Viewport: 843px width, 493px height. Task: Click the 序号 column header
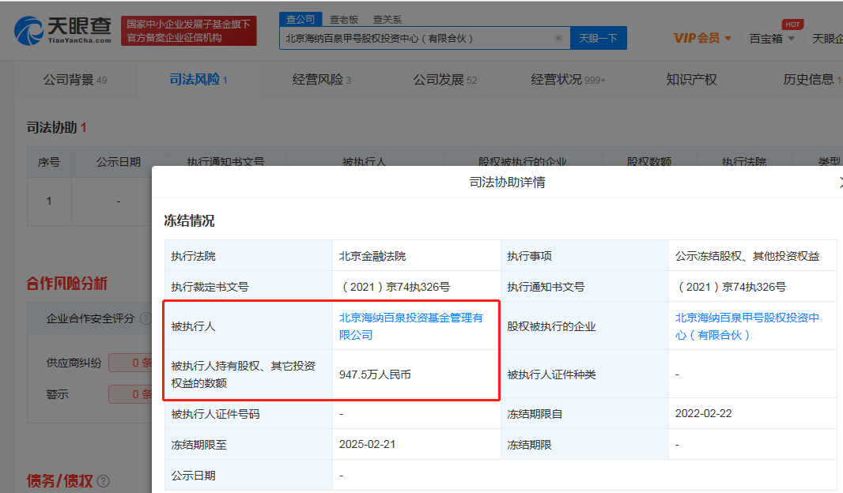pyautogui.click(x=49, y=162)
